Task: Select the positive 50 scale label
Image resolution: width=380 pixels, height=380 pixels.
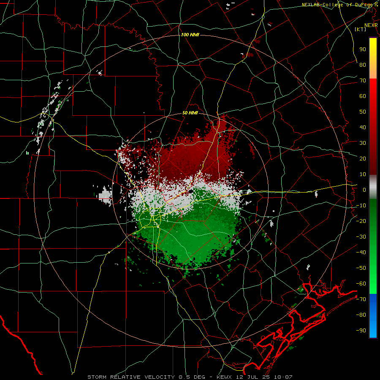Action: [363, 112]
